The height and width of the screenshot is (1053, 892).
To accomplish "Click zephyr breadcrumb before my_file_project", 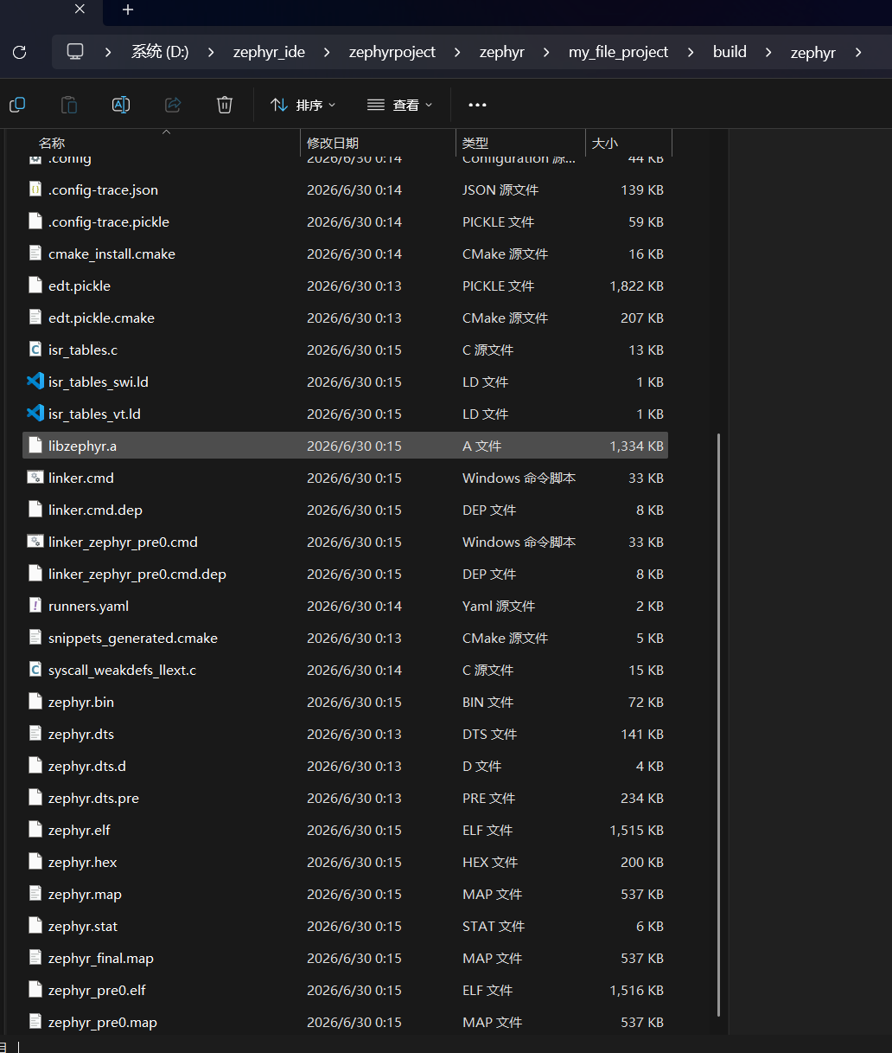I will [502, 52].
